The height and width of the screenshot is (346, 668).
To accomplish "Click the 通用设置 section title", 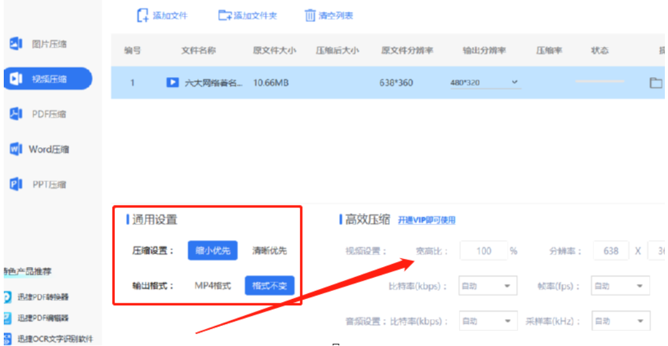I will pos(154,219).
